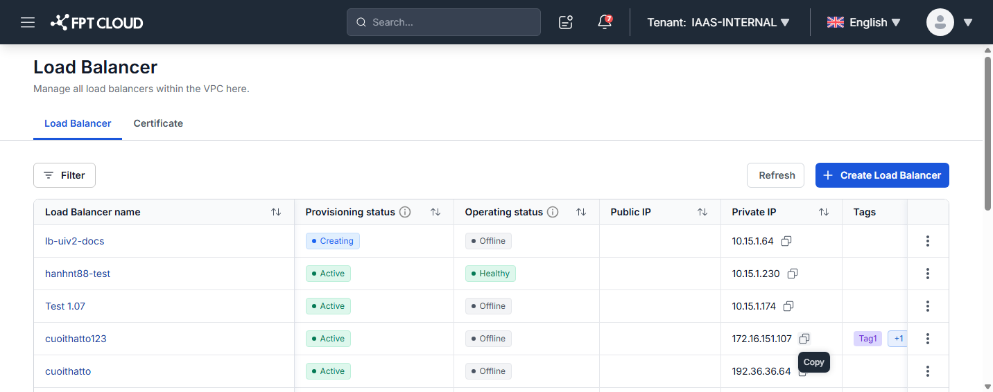The height and width of the screenshot is (392, 993).
Task: Click the UK flag language icon
Action: (x=836, y=22)
